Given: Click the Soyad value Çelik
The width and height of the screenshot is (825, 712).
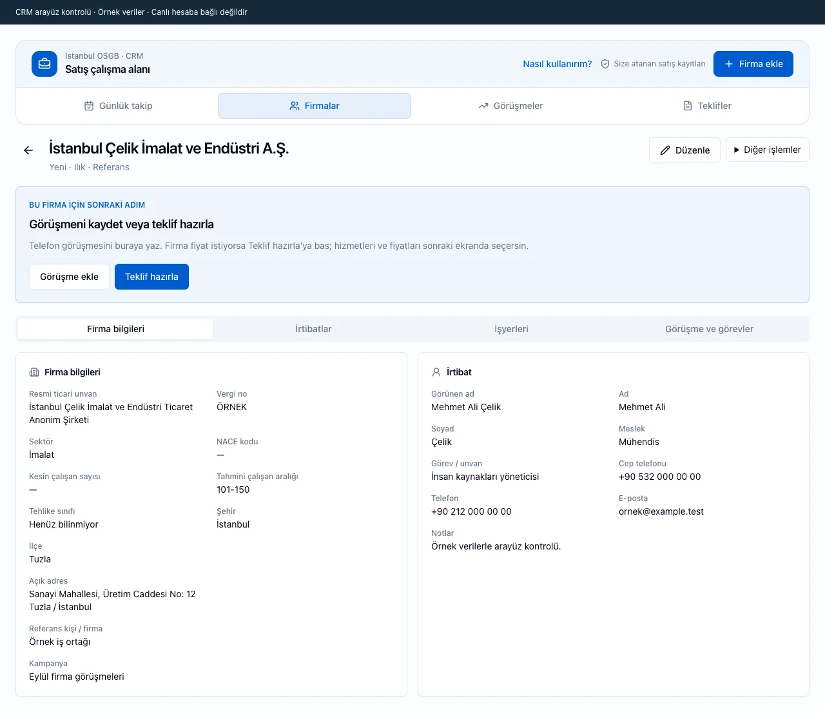Looking at the screenshot, I should pos(442,442).
